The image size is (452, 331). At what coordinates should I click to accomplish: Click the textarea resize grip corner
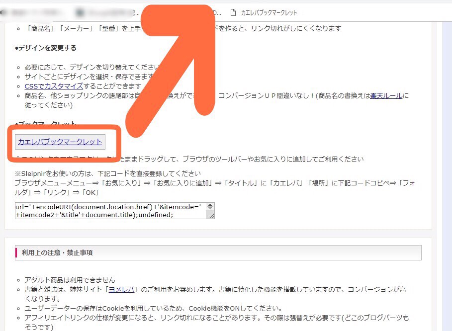click(212, 216)
